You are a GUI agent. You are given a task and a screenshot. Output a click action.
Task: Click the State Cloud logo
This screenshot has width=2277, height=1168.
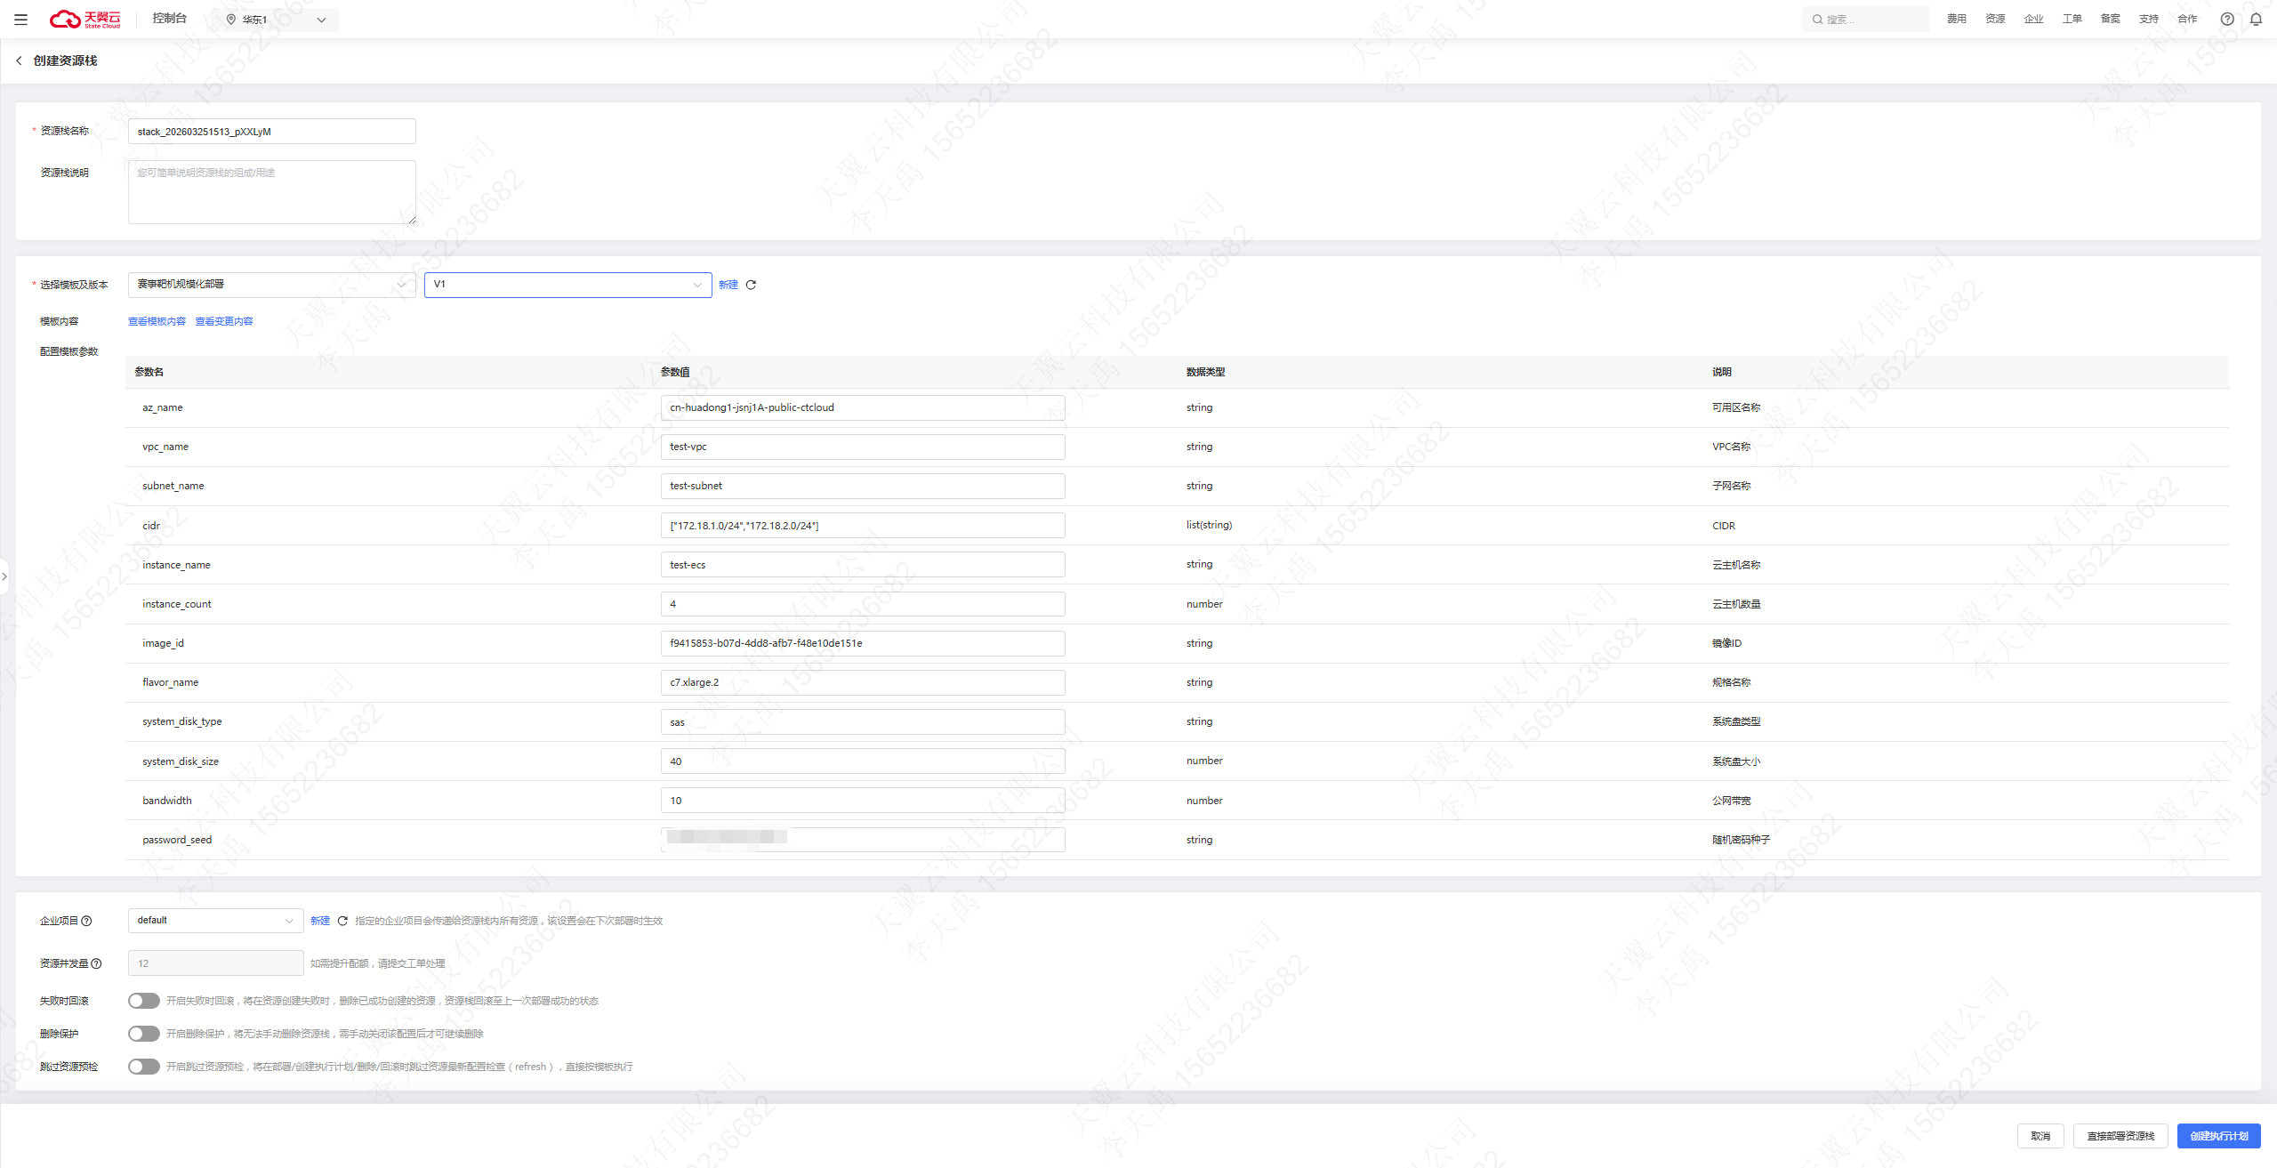(85, 19)
